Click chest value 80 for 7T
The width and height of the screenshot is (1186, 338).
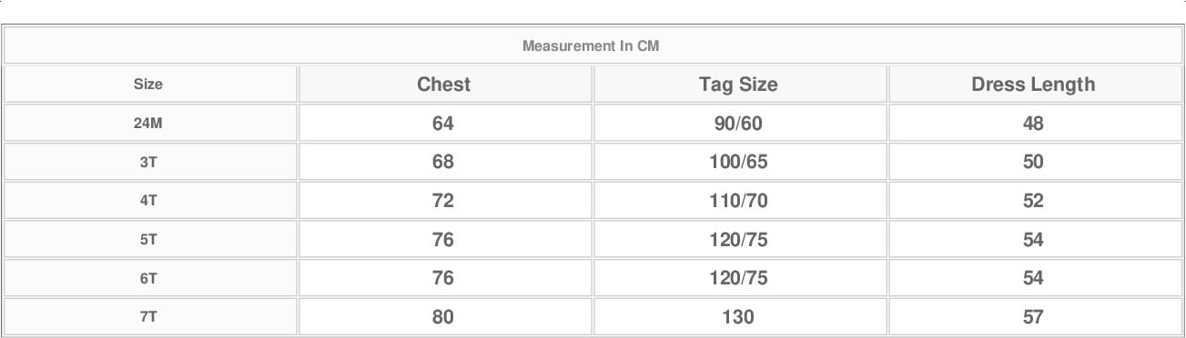point(444,317)
